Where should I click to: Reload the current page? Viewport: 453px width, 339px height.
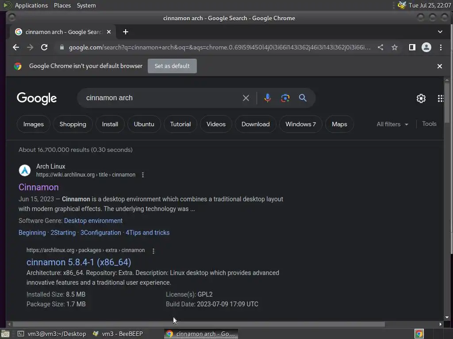[x=44, y=47]
